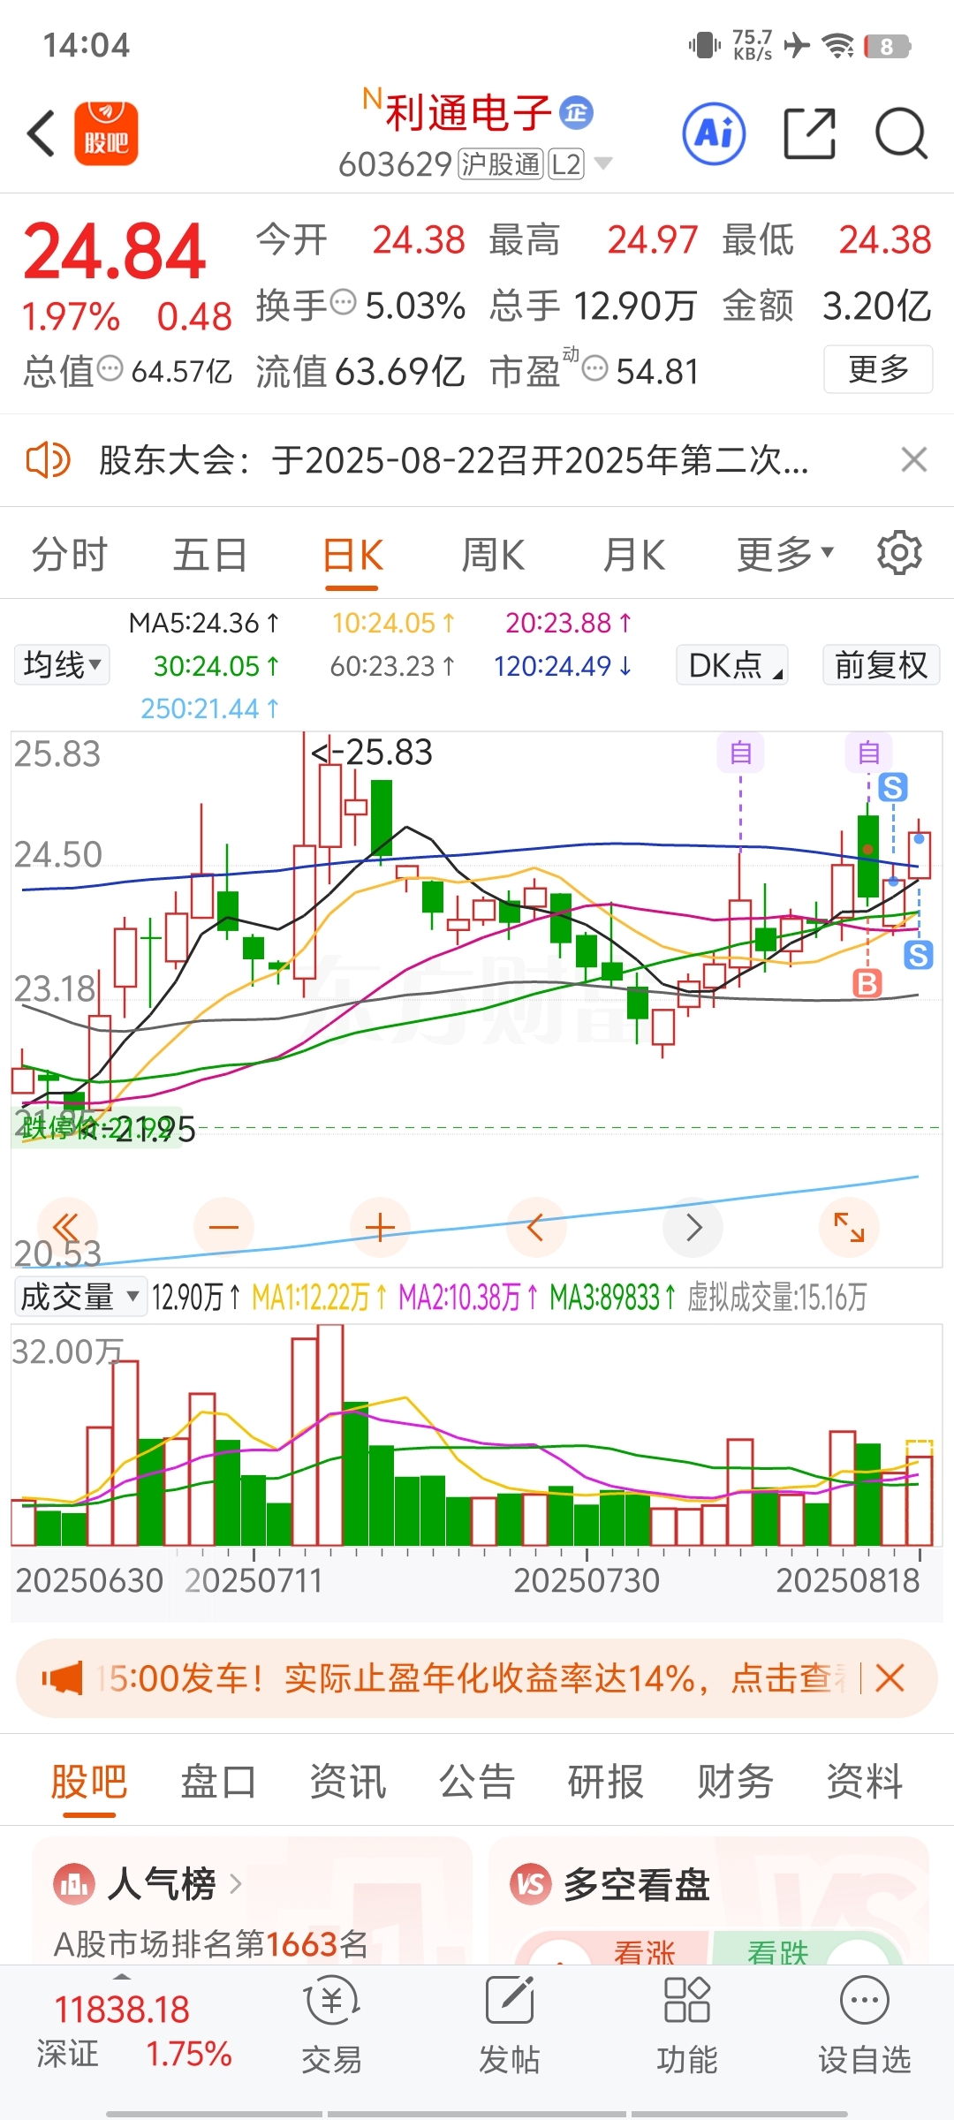Vote 看跌 in 多空看盘
This screenshot has height=2120, width=954.
(x=777, y=1951)
